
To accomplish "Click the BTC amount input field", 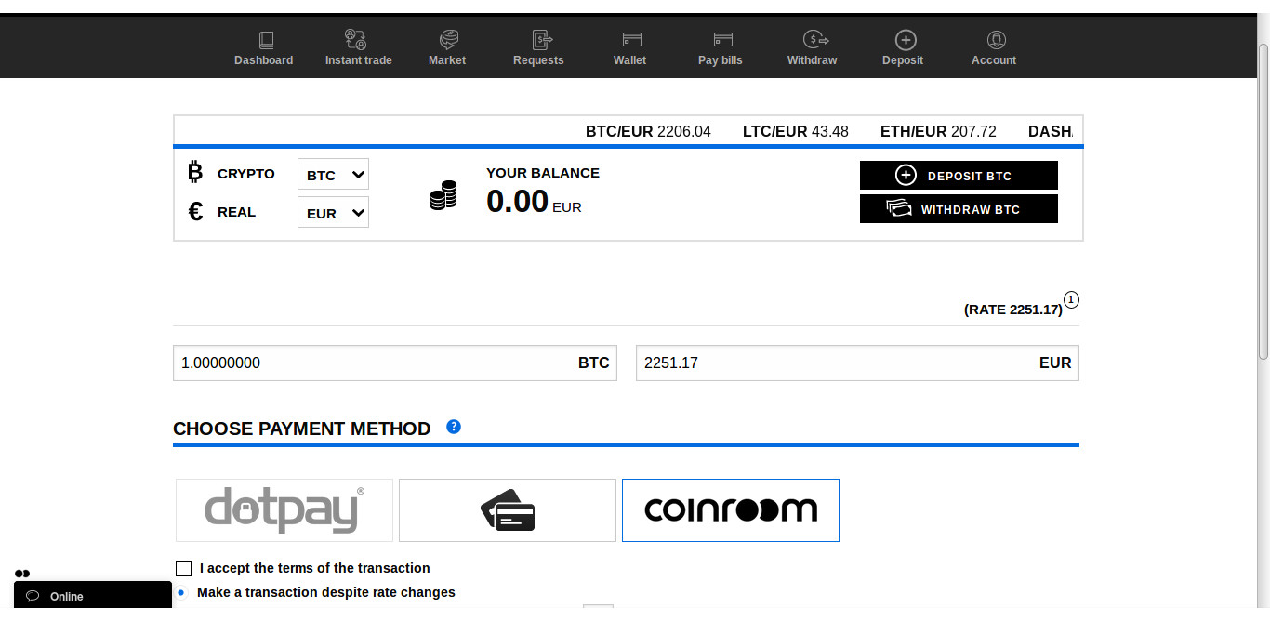I will pos(395,363).
